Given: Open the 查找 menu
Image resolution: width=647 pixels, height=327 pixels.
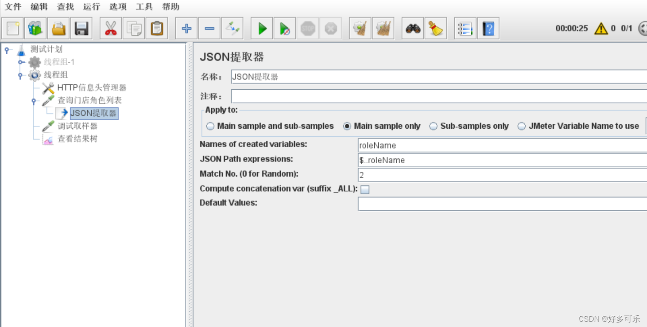Looking at the screenshot, I should coord(66,7).
